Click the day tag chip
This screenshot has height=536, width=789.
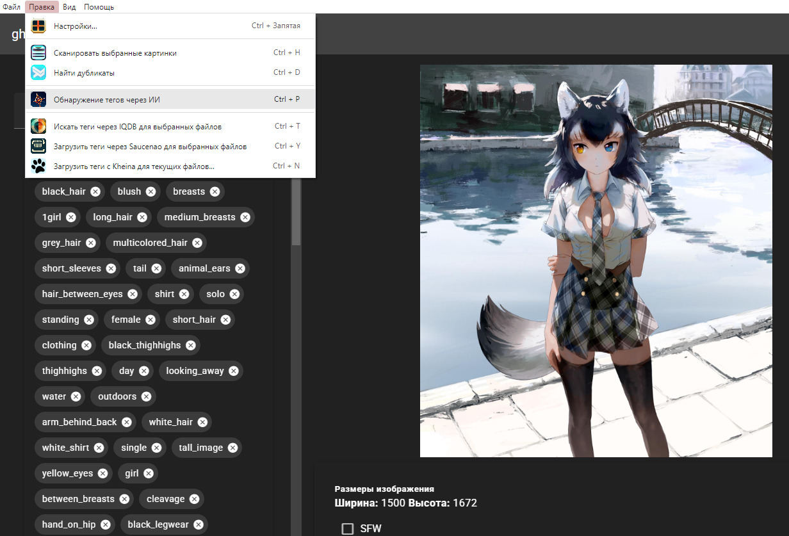pyautogui.click(x=133, y=371)
